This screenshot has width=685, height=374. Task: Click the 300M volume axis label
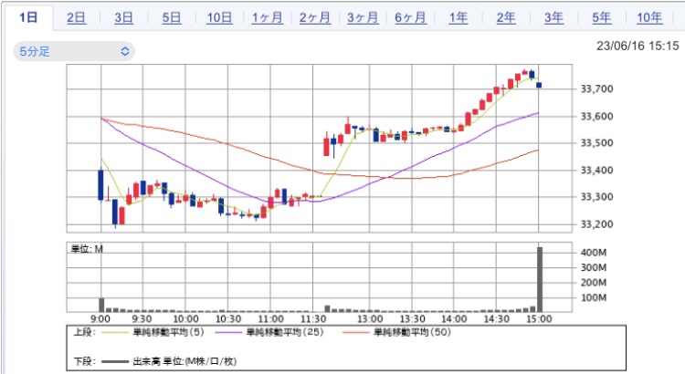[594, 267]
